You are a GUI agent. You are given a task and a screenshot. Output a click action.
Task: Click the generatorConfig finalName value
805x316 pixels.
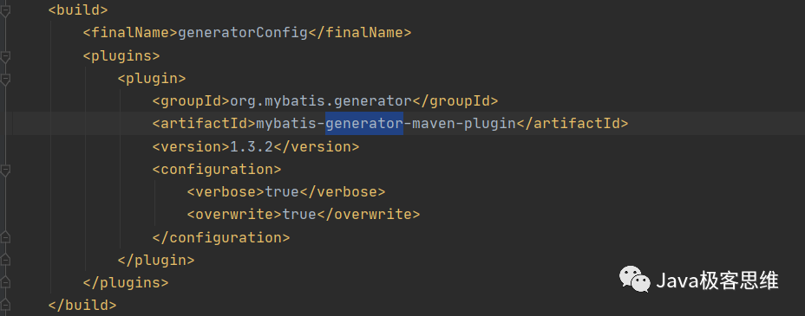pyautogui.click(x=242, y=33)
